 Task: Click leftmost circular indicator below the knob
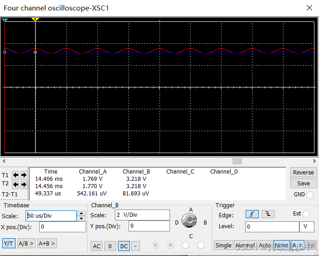click(155, 245)
